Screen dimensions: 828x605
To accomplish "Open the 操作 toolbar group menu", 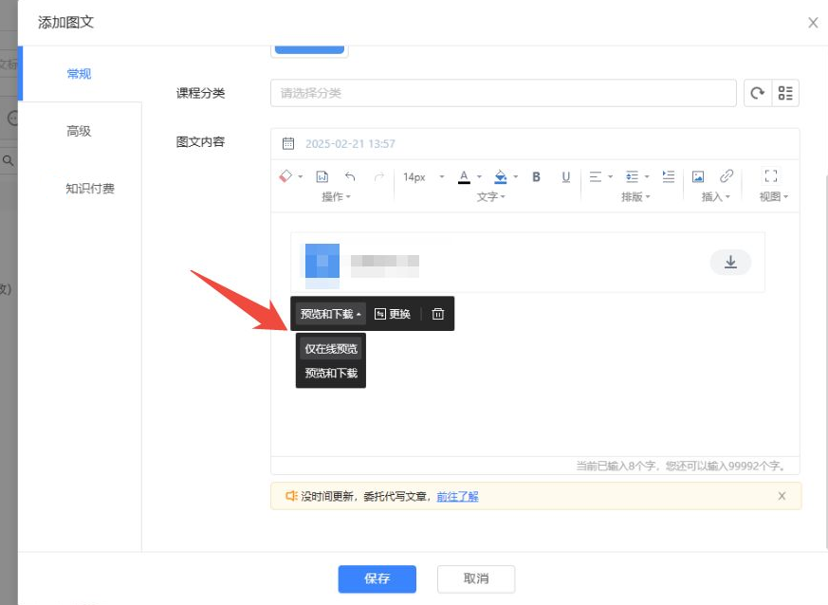I will [x=336, y=197].
